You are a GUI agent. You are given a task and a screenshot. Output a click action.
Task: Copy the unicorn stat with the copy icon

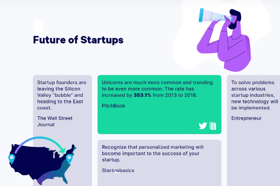tap(213, 126)
